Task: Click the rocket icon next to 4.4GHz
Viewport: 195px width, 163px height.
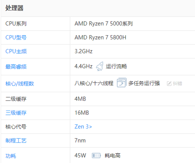Action: 100,66
